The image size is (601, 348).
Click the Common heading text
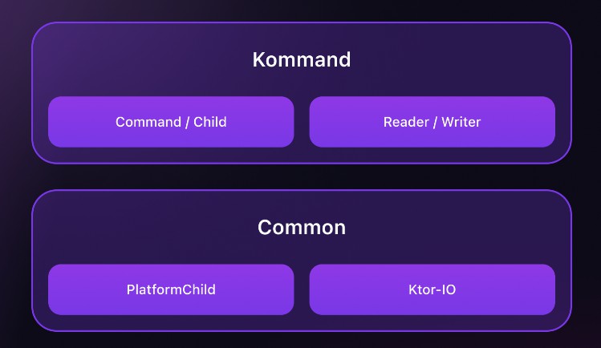(x=302, y=228)
